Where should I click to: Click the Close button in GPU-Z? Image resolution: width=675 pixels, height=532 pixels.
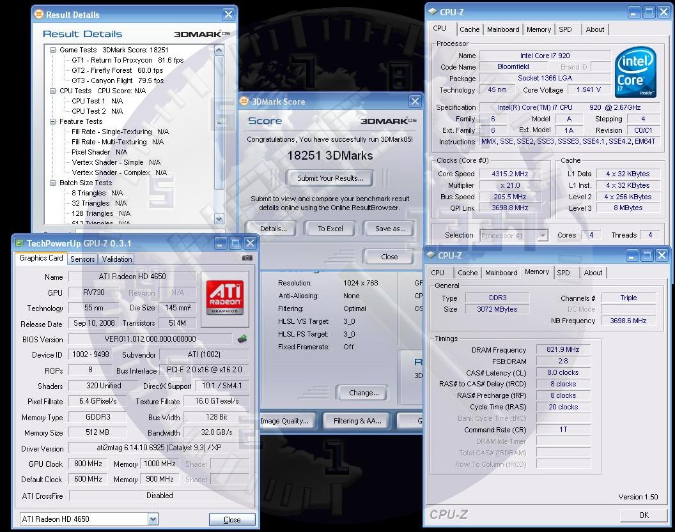click(232, 519)
